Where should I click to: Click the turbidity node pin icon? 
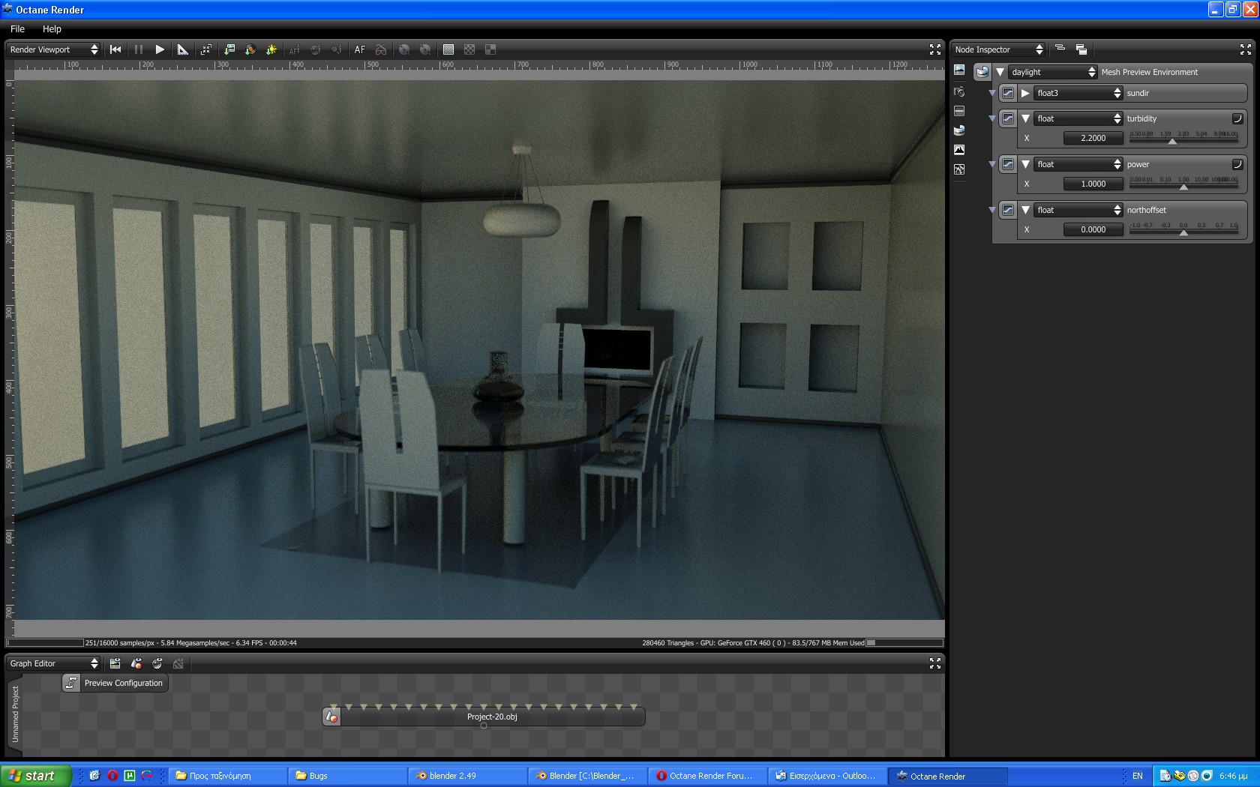[x=1008, y=118]
